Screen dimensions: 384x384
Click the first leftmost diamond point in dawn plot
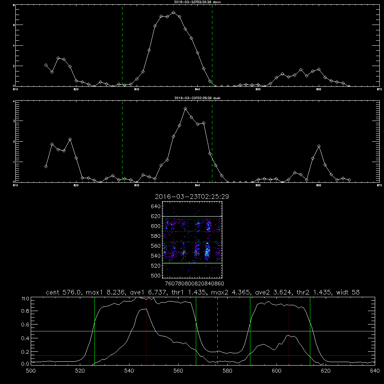(x=46, y=65)
